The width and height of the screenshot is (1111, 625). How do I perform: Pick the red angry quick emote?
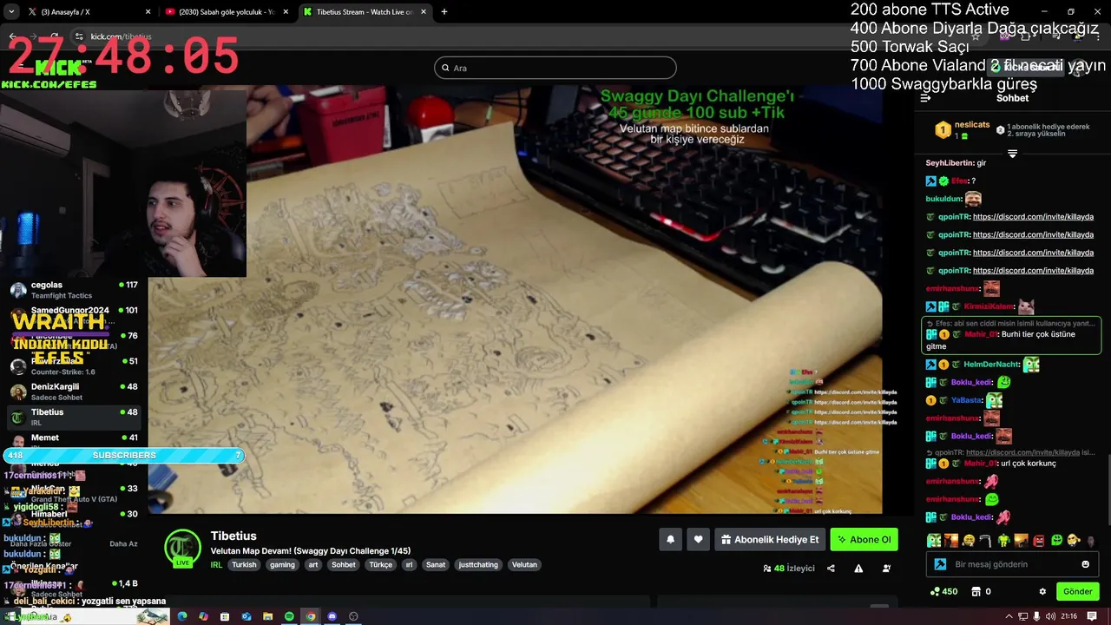1039,540
